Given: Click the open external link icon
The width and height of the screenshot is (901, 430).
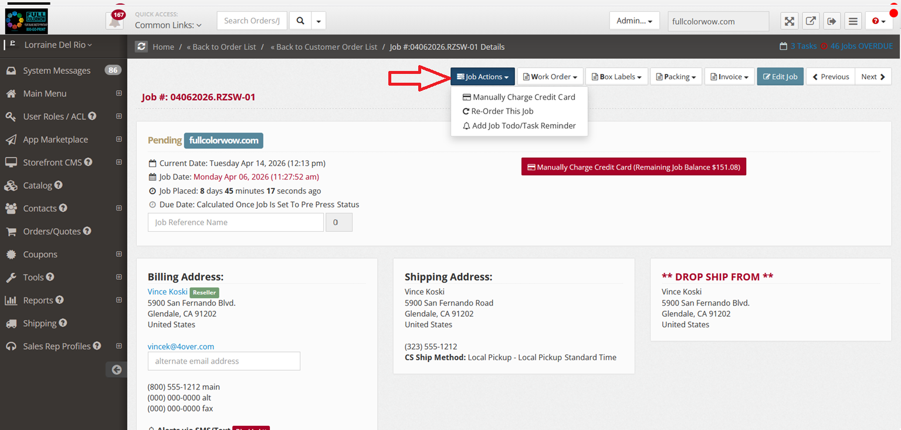Looking at the screenshot, I should coord(811,21).
